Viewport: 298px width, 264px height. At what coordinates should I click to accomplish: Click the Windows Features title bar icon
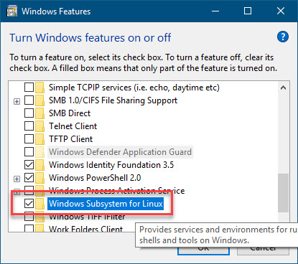click(x=12, y=11)
